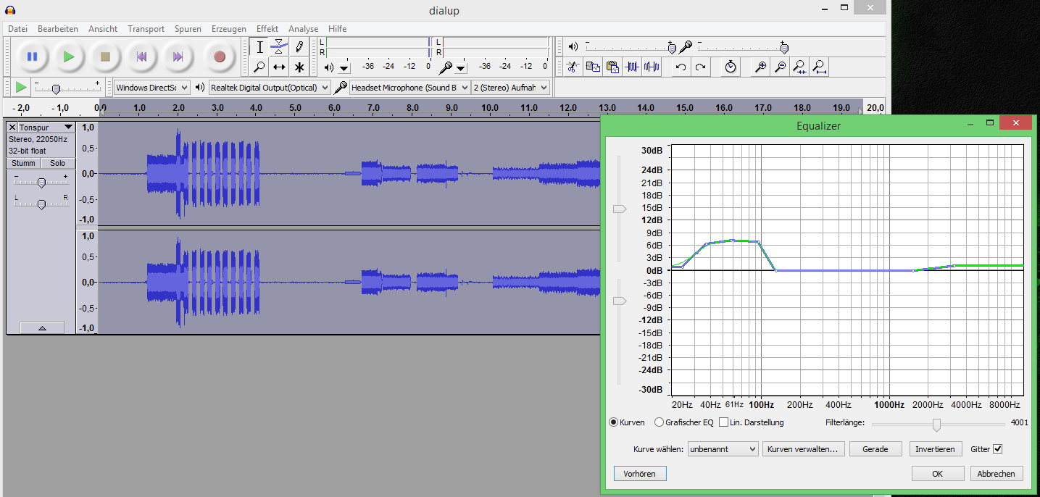
Task: Uncheck the Gitter checkbox
Action: [x=998, y=449]
